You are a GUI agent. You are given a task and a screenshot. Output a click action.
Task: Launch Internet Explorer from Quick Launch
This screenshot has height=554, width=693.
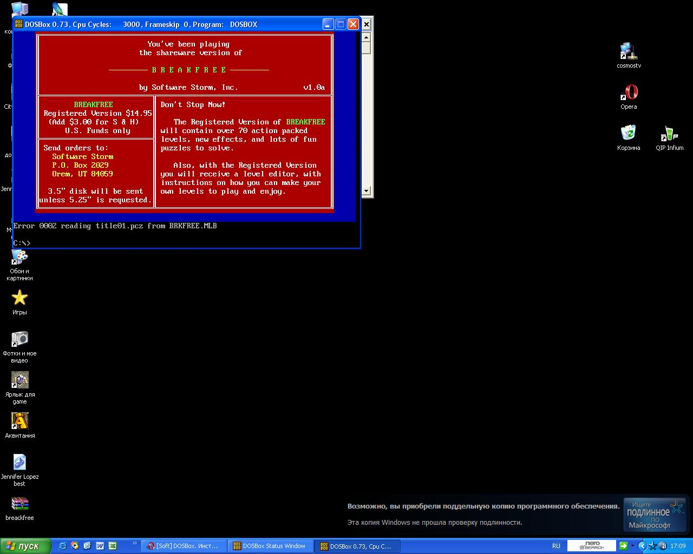(x=62, y=546)
